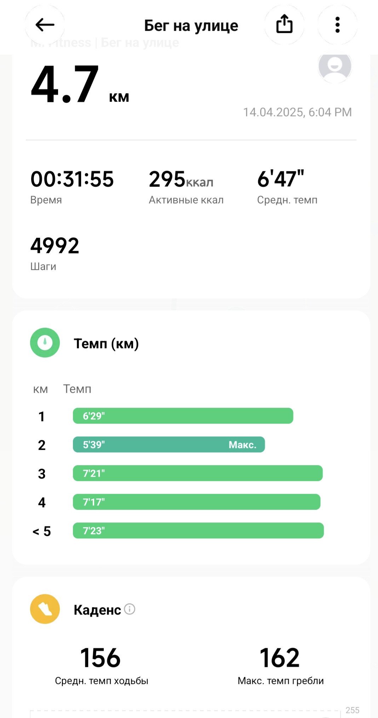Viewport: 378px width, 718px height.
Task: Tap the user profile avatar
Action: [335, 66]
